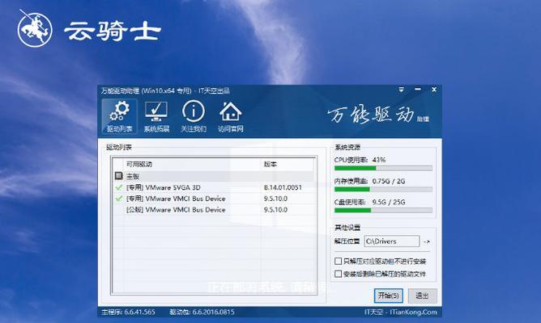Click the 内存使用率 progress bar
Image resolution: width=541 pixels, height=323 pixels.
click(x=383, y=189)
